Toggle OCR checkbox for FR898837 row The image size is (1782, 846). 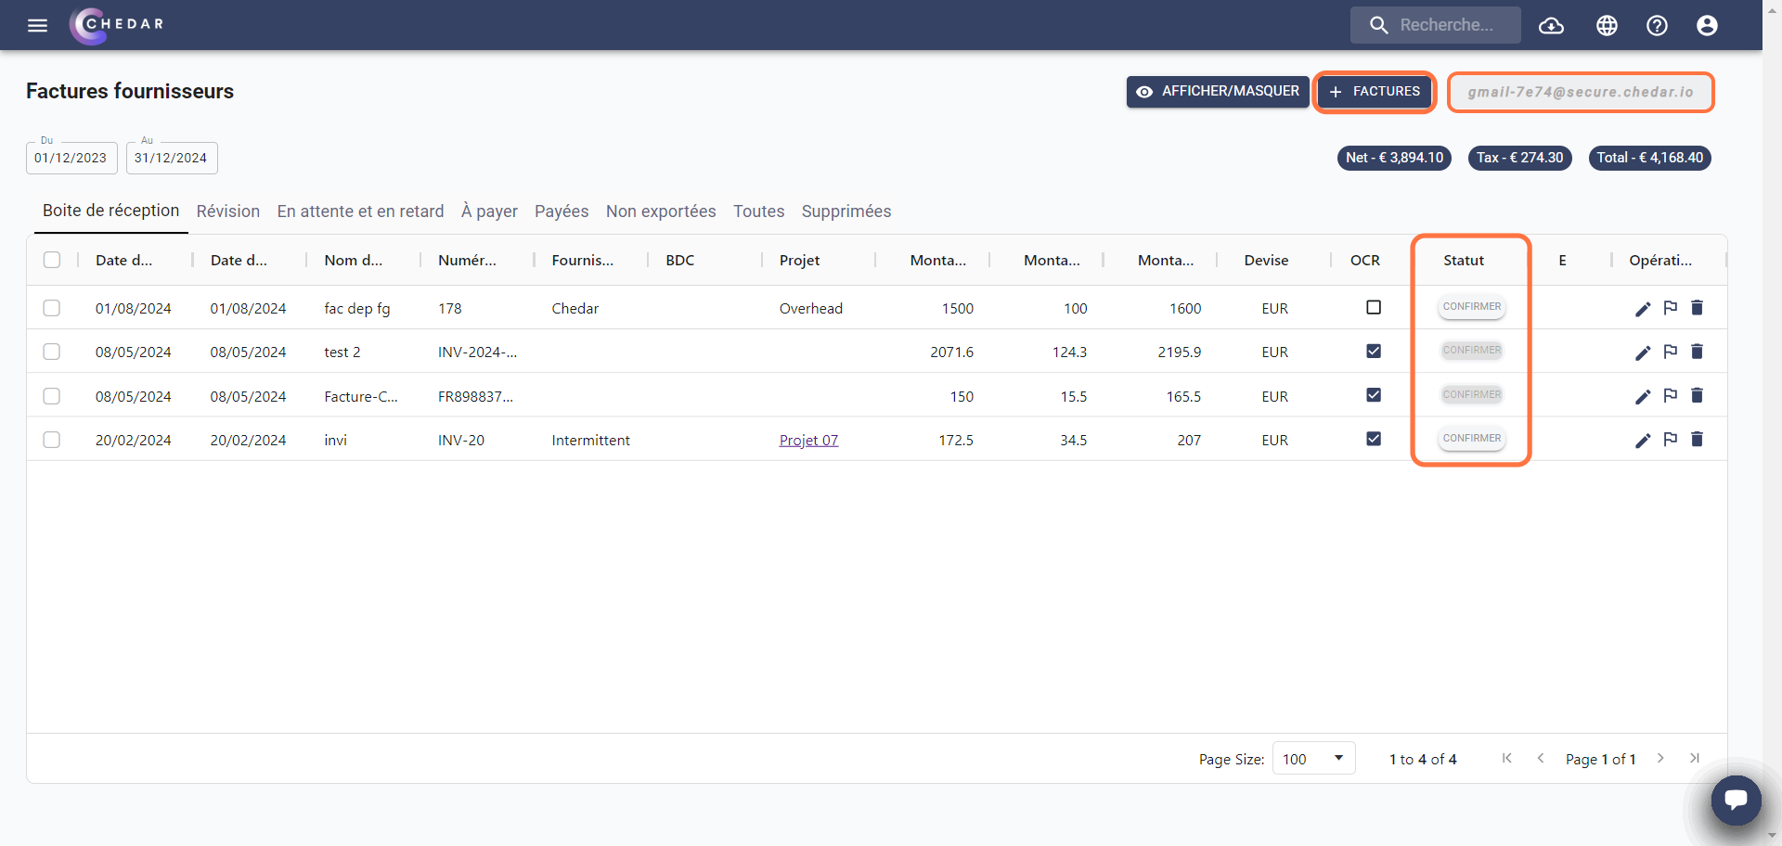tap(1374, 394)
